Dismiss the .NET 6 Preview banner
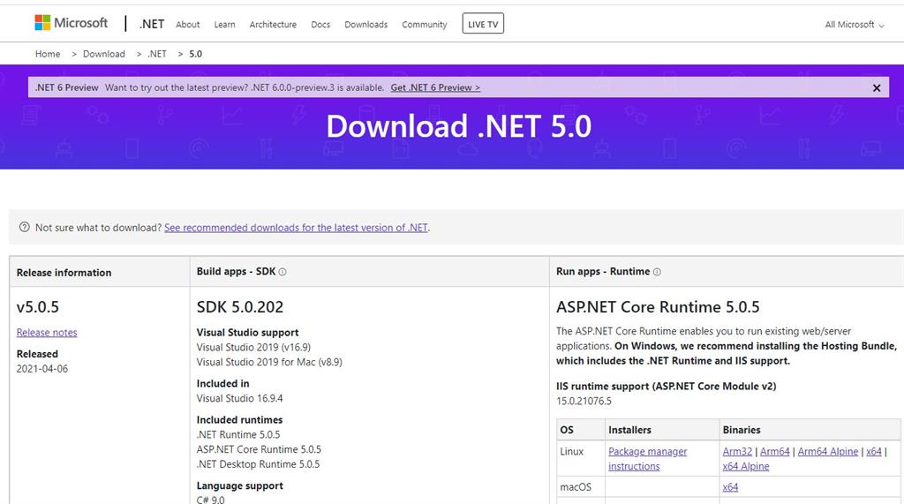The width and height of the screenshot is (904, 504). (x=877, y=87)
